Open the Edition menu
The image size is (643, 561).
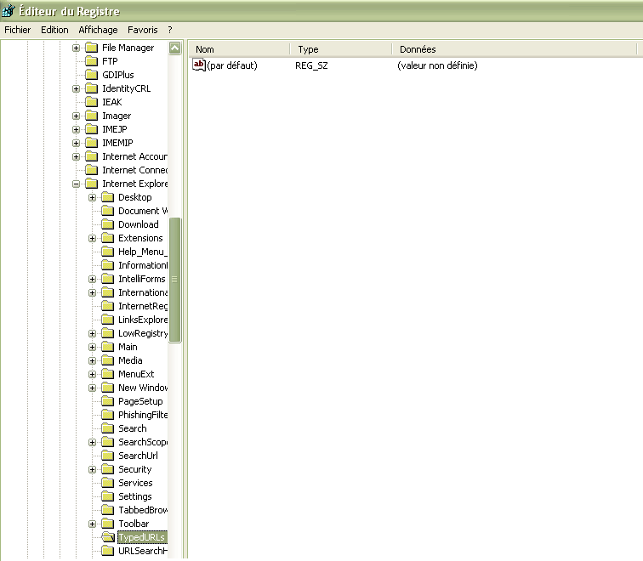54,30
